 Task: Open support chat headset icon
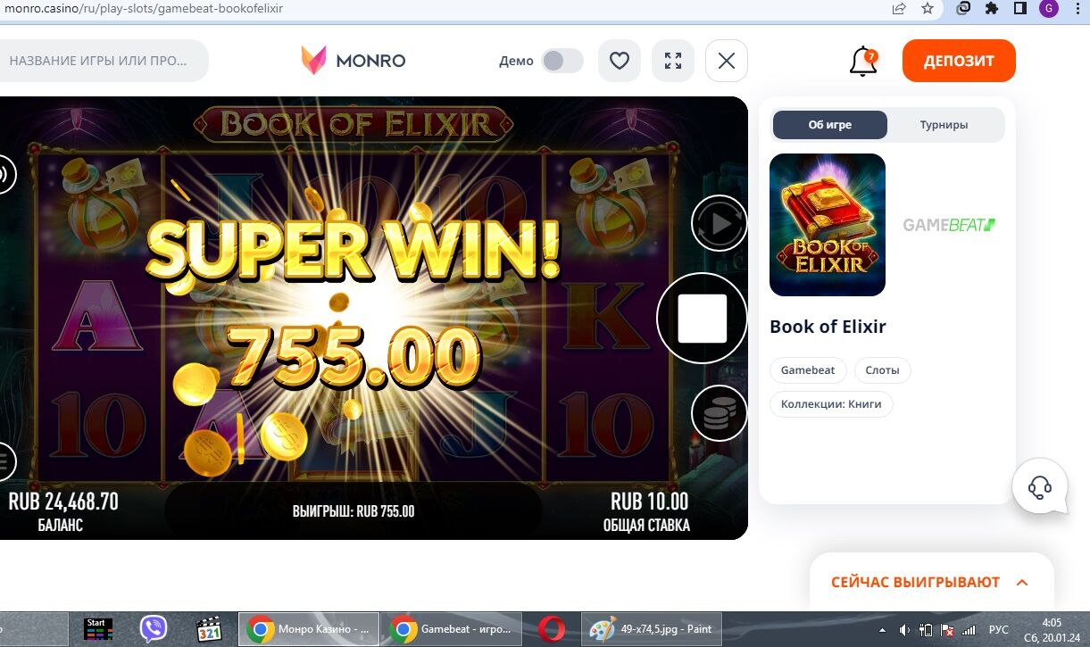(1040, 487)
